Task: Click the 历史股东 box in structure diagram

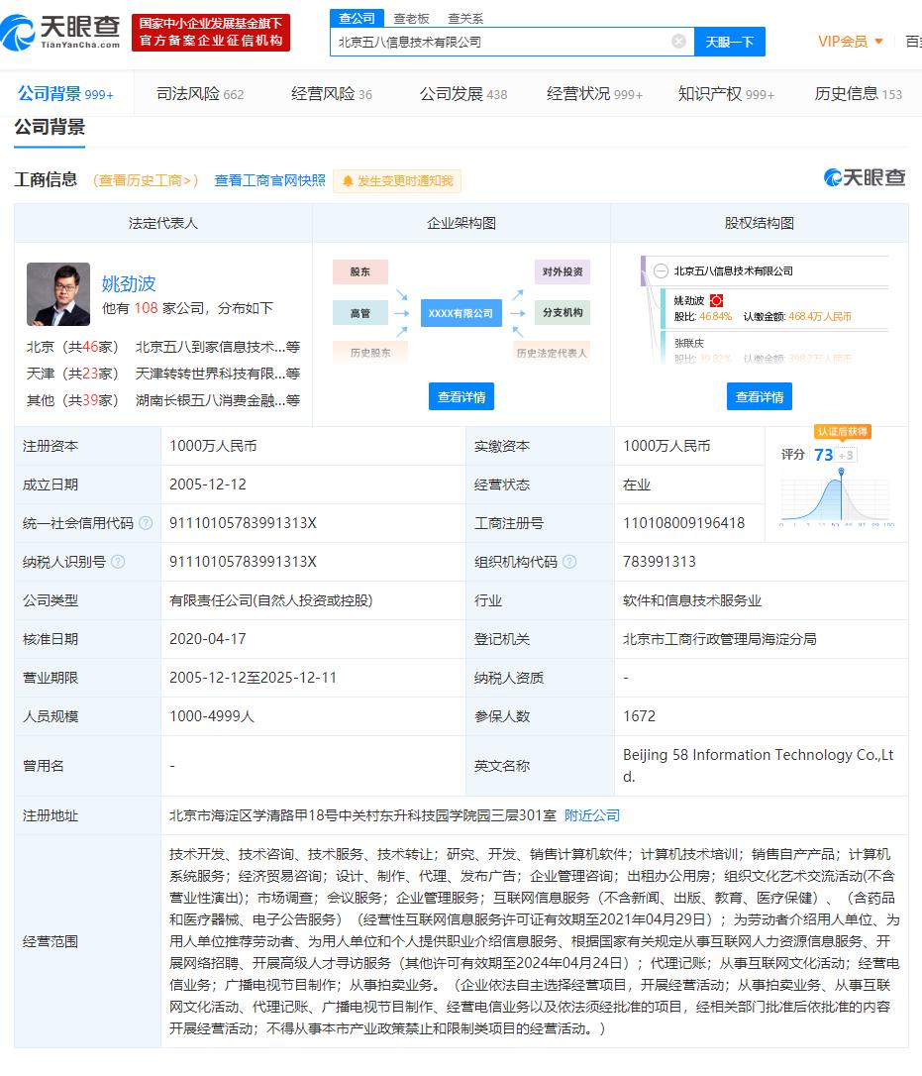Action: click(370, 353)
